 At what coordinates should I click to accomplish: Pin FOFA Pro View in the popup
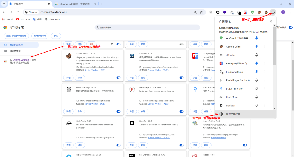pos(256,89)
